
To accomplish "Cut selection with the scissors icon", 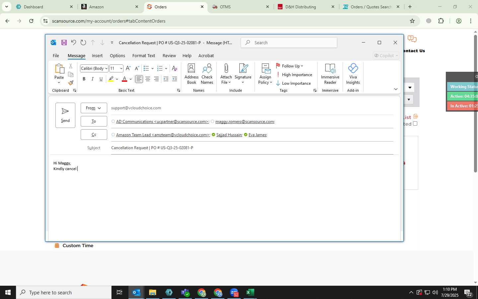I will [71, 66].
